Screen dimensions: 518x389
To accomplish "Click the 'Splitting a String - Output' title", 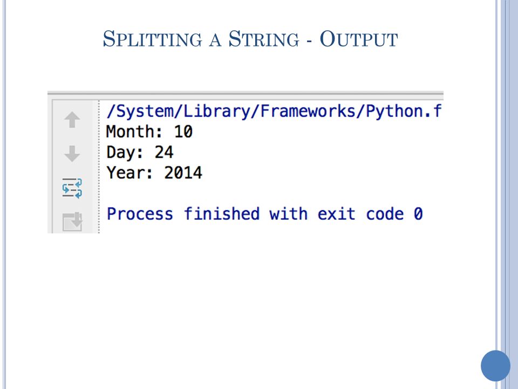I will click(x=250, y=39).
